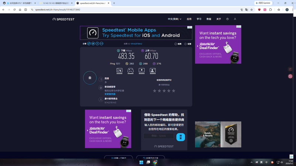Click the red extension icon in toolbar

(259, 10)
